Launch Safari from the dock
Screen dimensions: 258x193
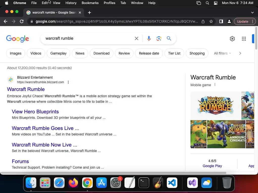click(59, 183)
